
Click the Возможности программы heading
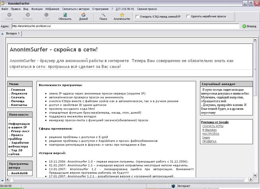[x=60, y=85]
